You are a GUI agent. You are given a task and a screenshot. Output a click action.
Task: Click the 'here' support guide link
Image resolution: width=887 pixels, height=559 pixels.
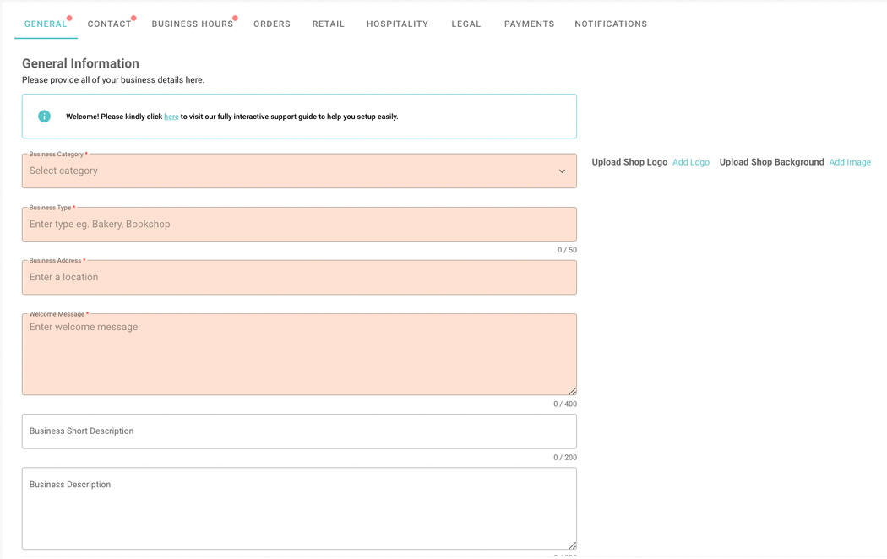click(171, 117)
